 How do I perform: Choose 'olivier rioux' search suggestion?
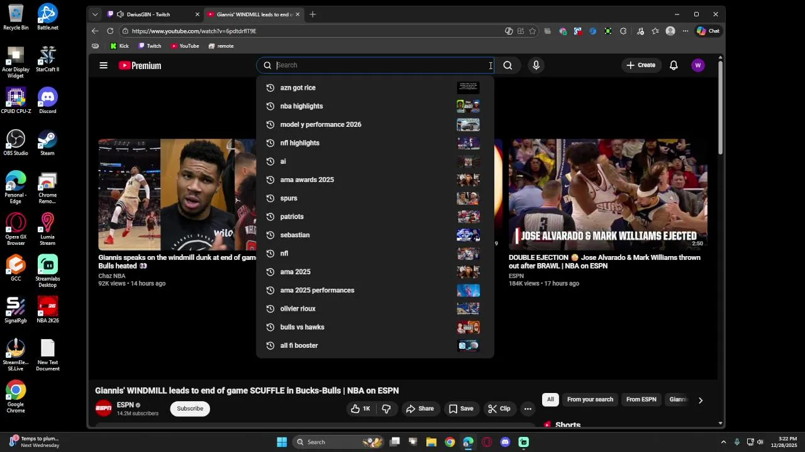375,309
